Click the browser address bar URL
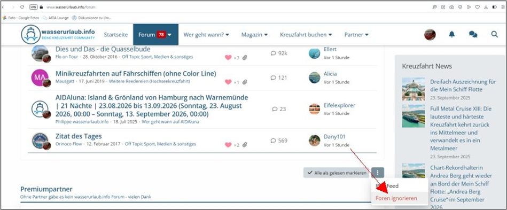 (x=71, y=7)
